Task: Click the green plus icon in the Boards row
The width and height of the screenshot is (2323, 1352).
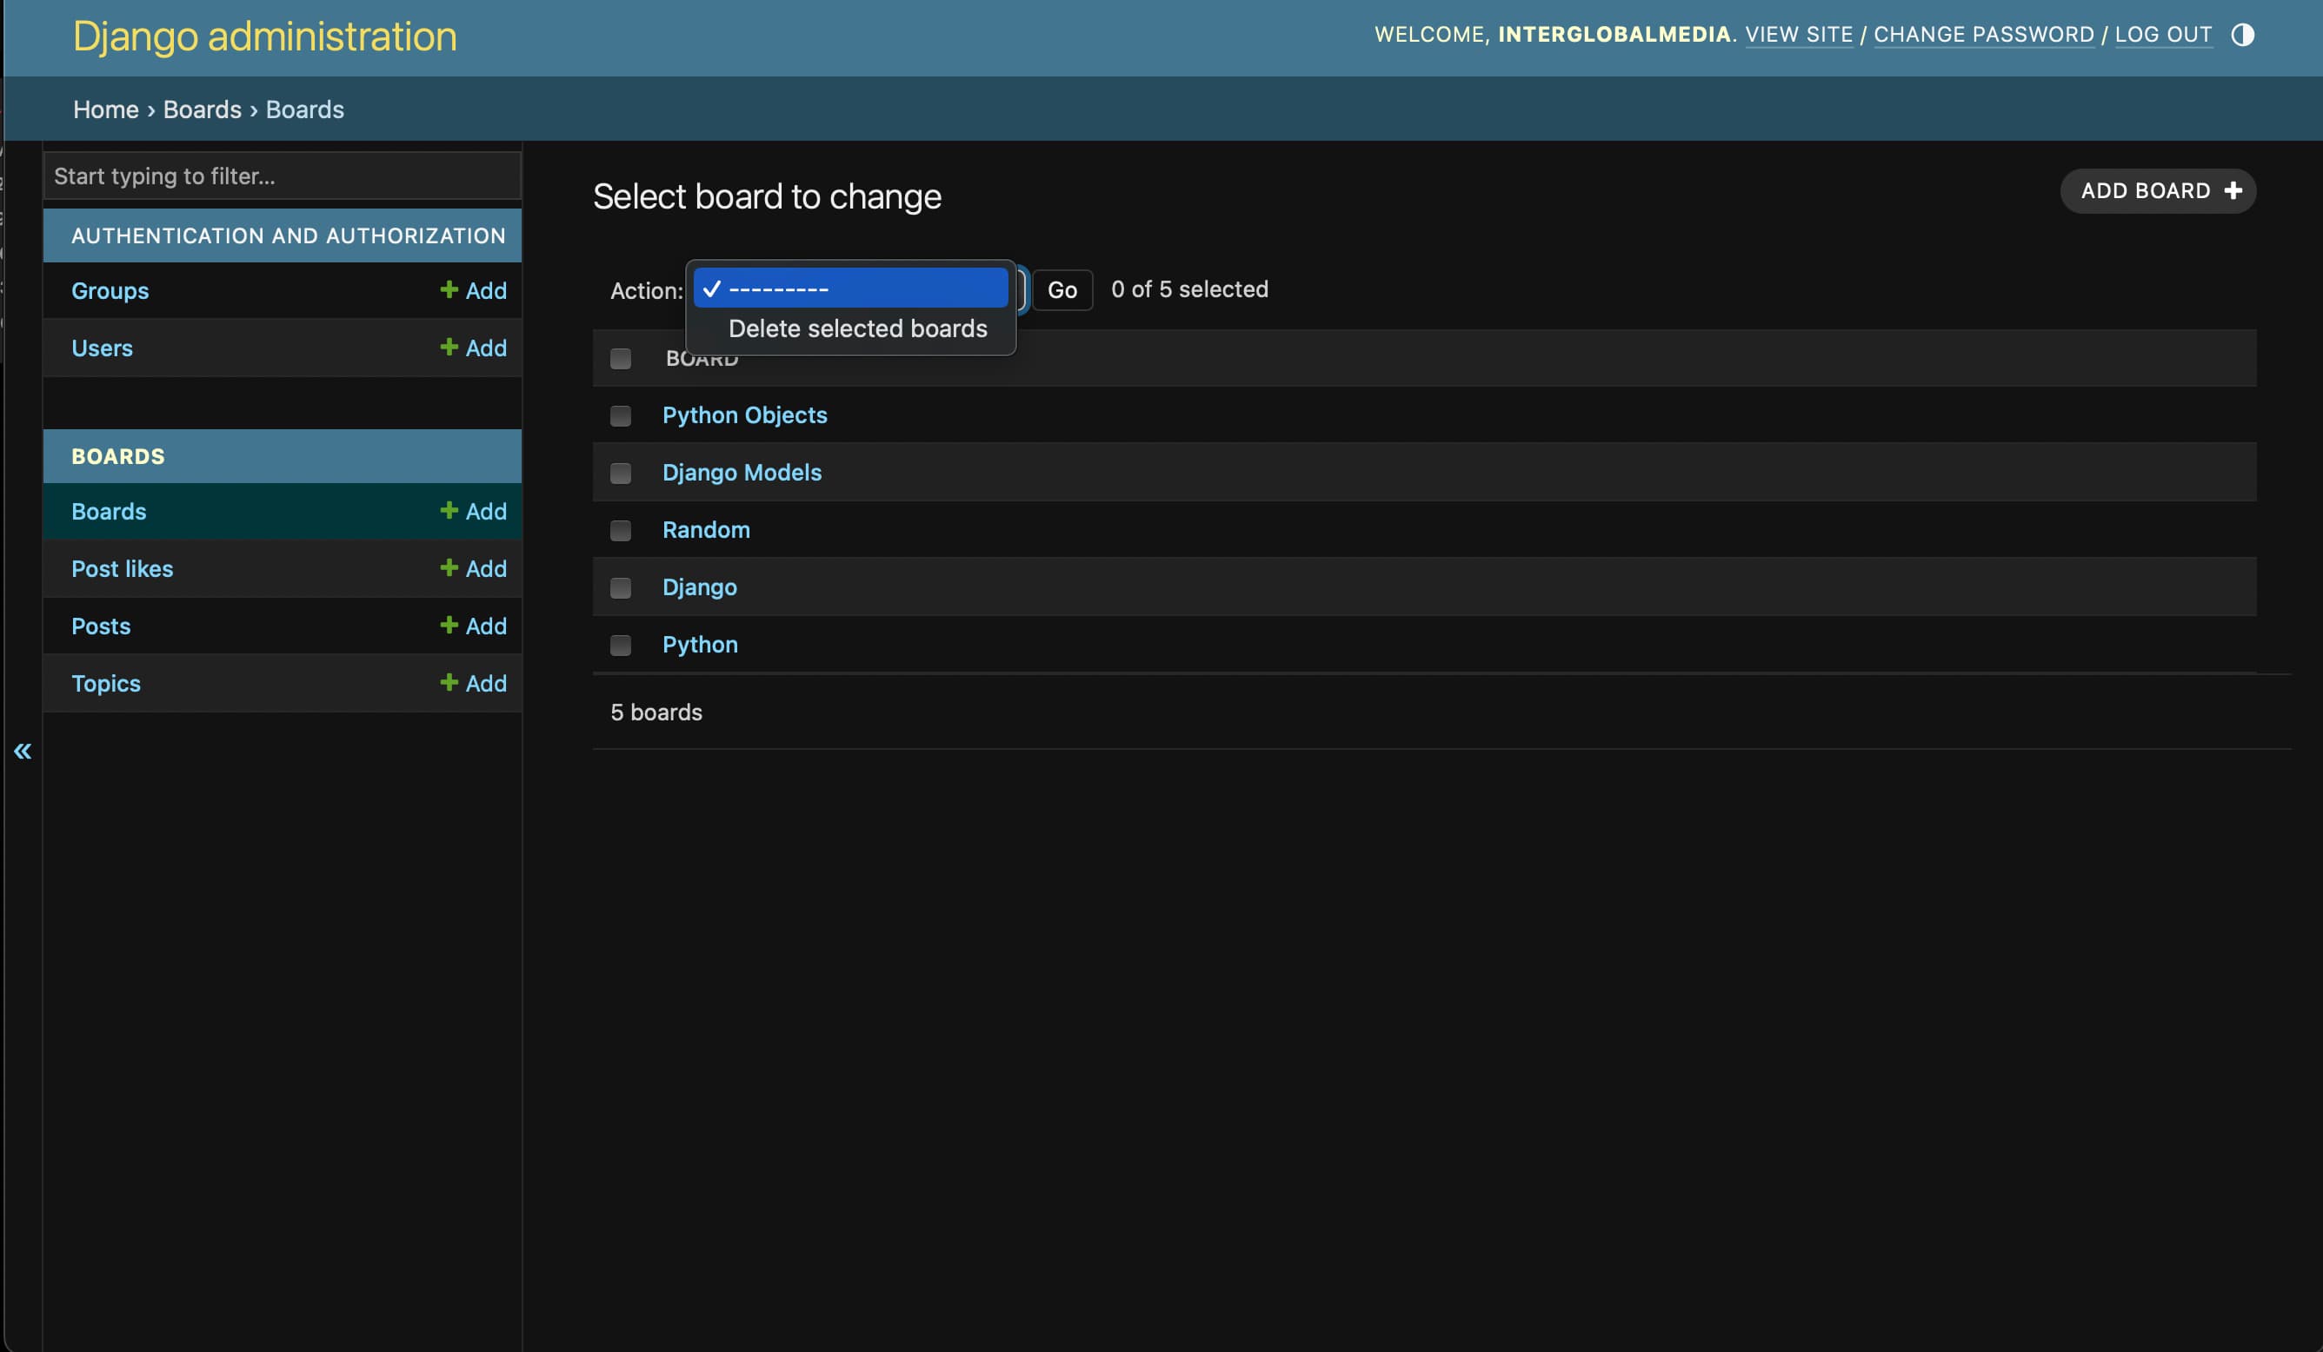Action: pyautogui.click(x=449, y=510)
